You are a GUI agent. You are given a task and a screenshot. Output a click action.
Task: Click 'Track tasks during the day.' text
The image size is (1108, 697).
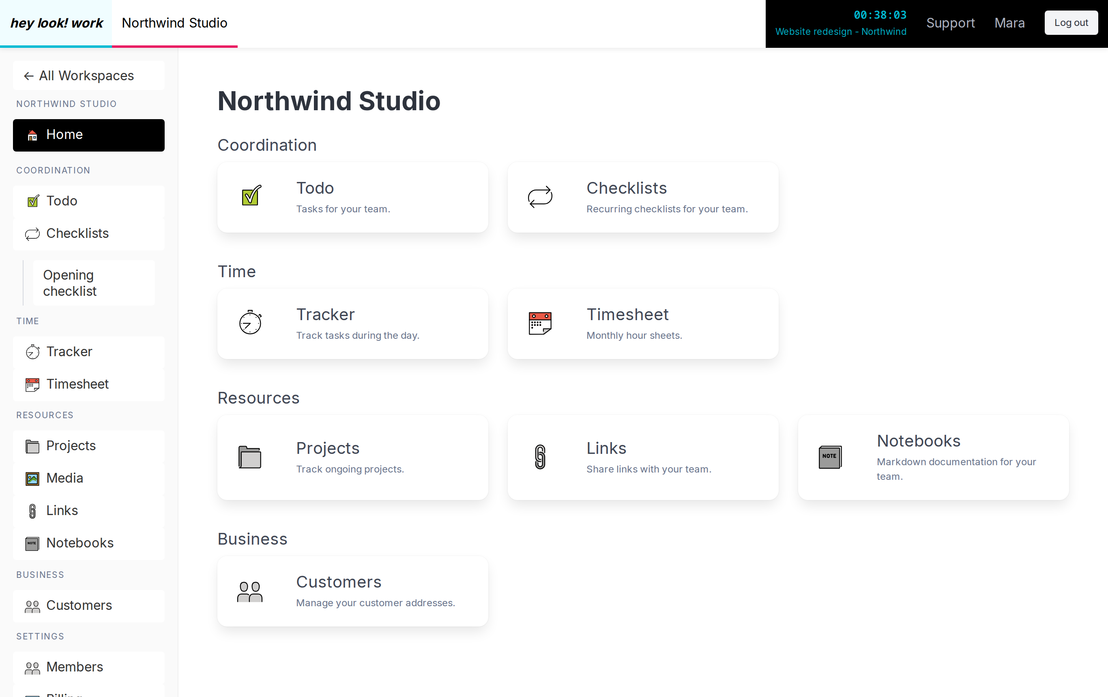[x=358, y=336]
